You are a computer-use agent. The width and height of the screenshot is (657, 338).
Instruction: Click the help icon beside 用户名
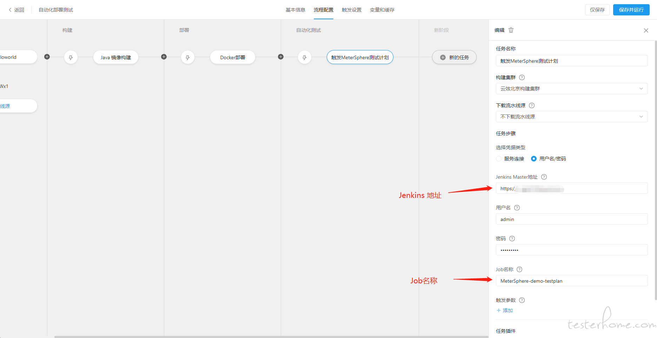(517, 208)
